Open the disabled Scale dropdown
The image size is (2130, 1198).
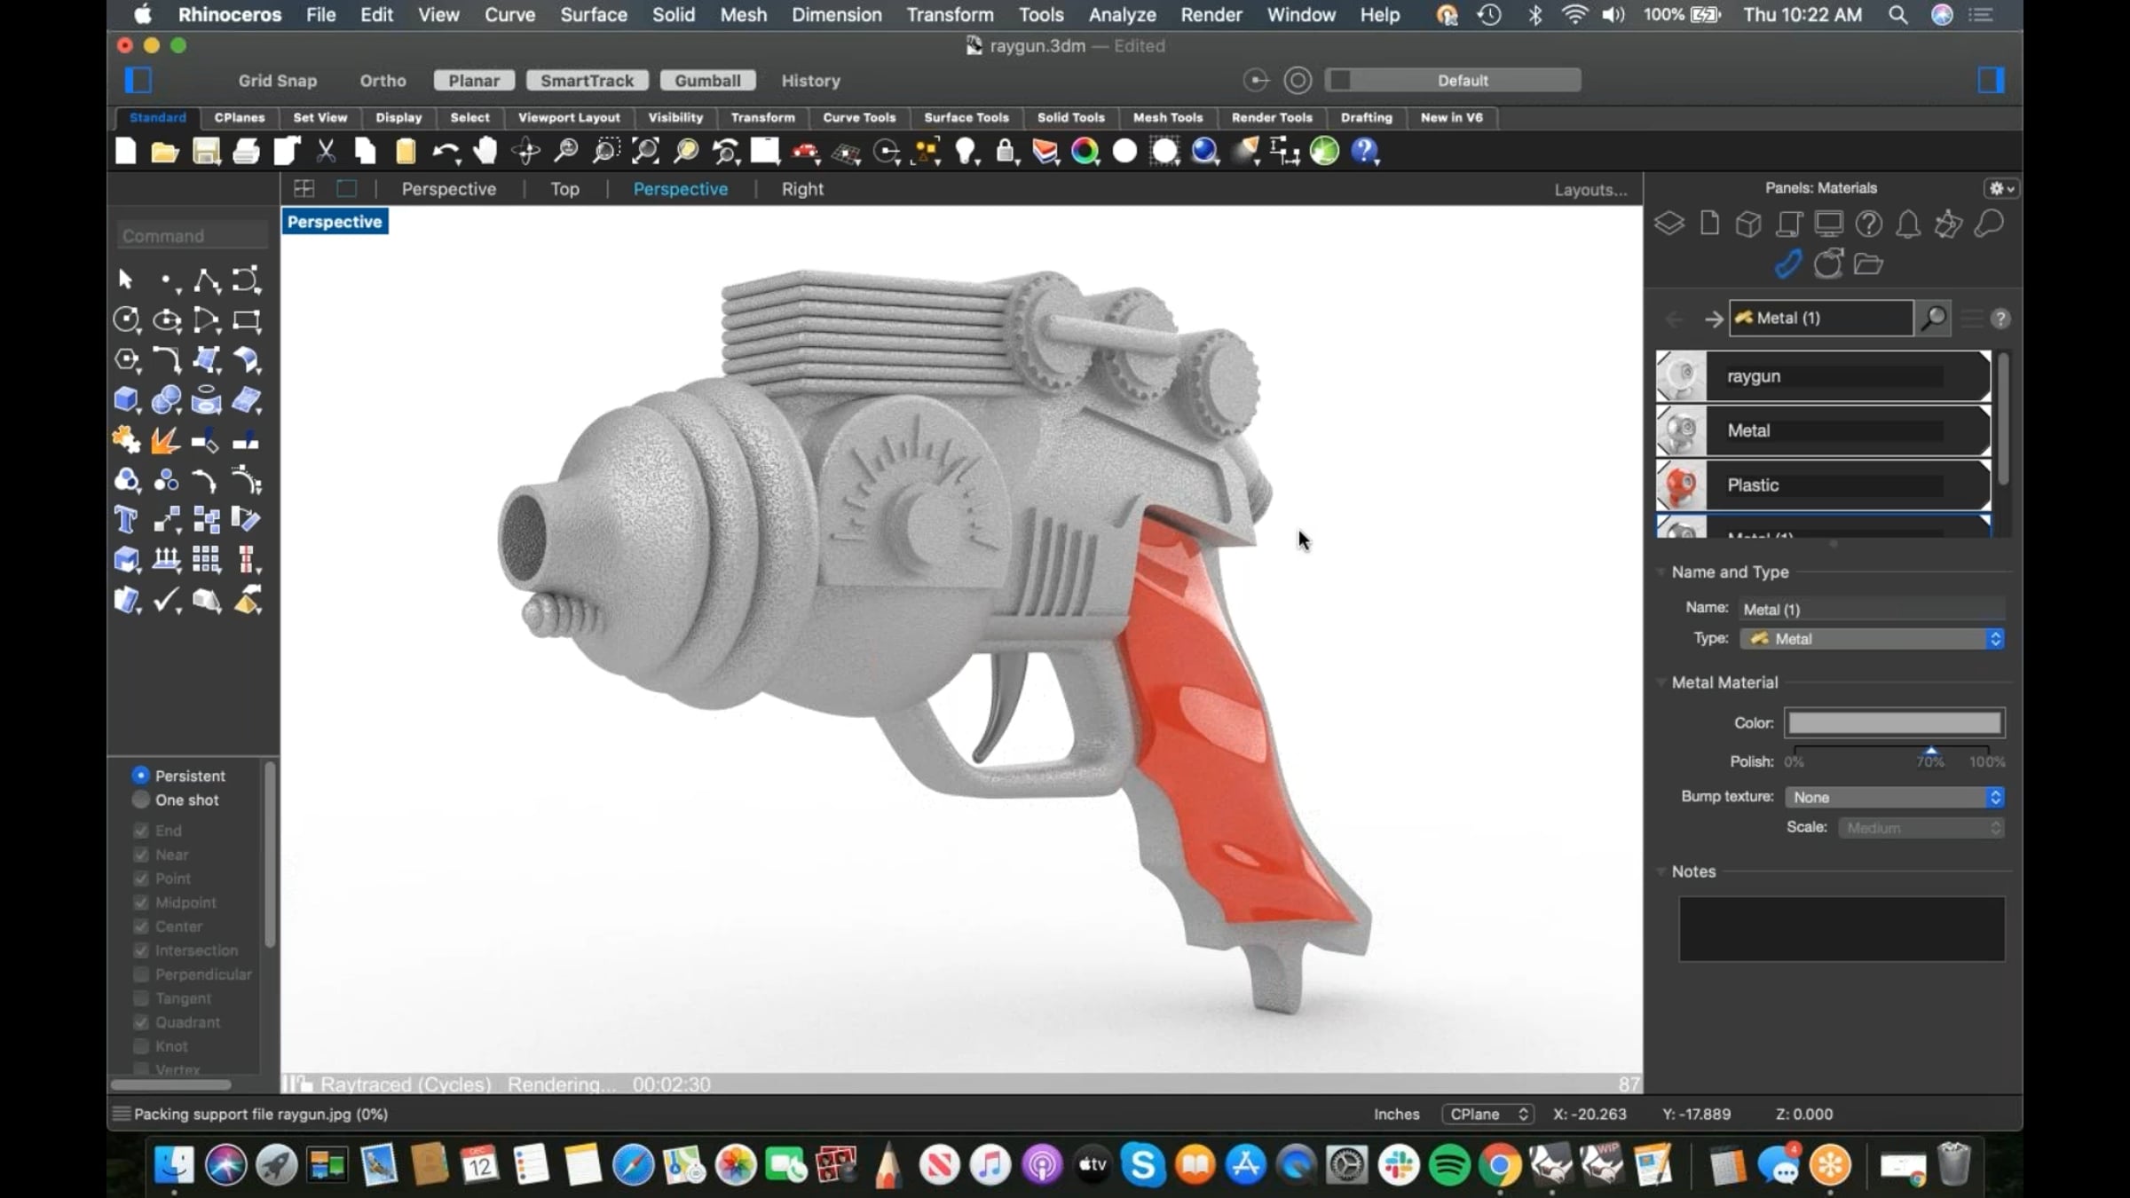1921,828
